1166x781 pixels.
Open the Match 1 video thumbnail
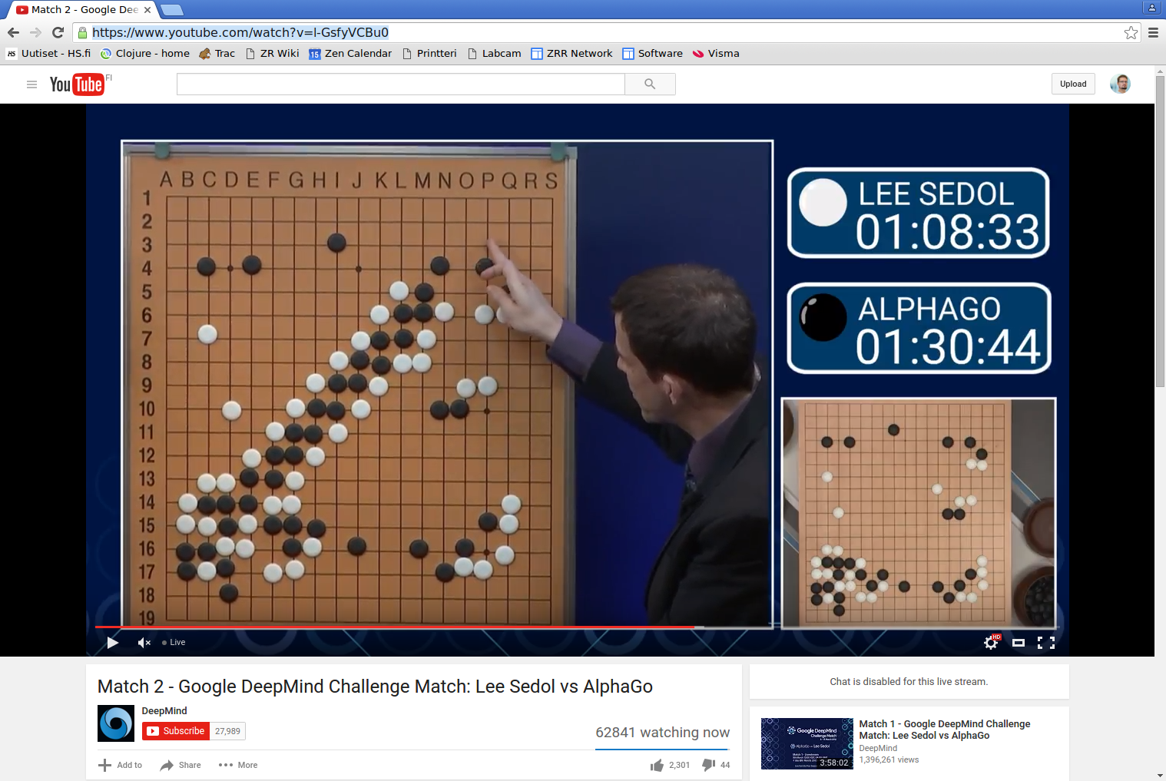807,744
